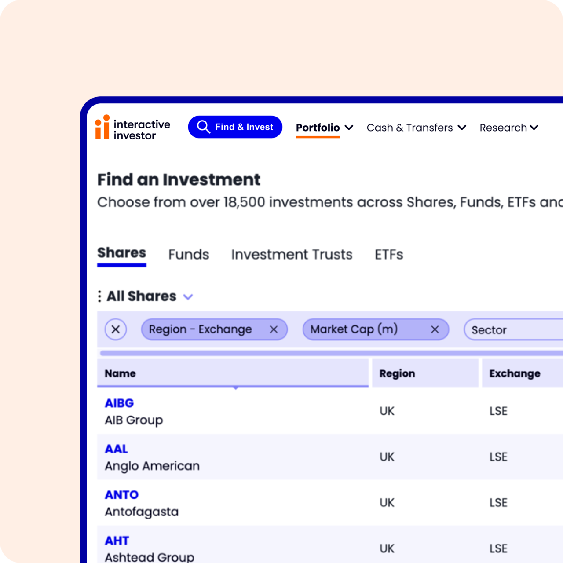Expand the All Shares chevron
This screenshot has height=563, width=563.
(188, 297)
